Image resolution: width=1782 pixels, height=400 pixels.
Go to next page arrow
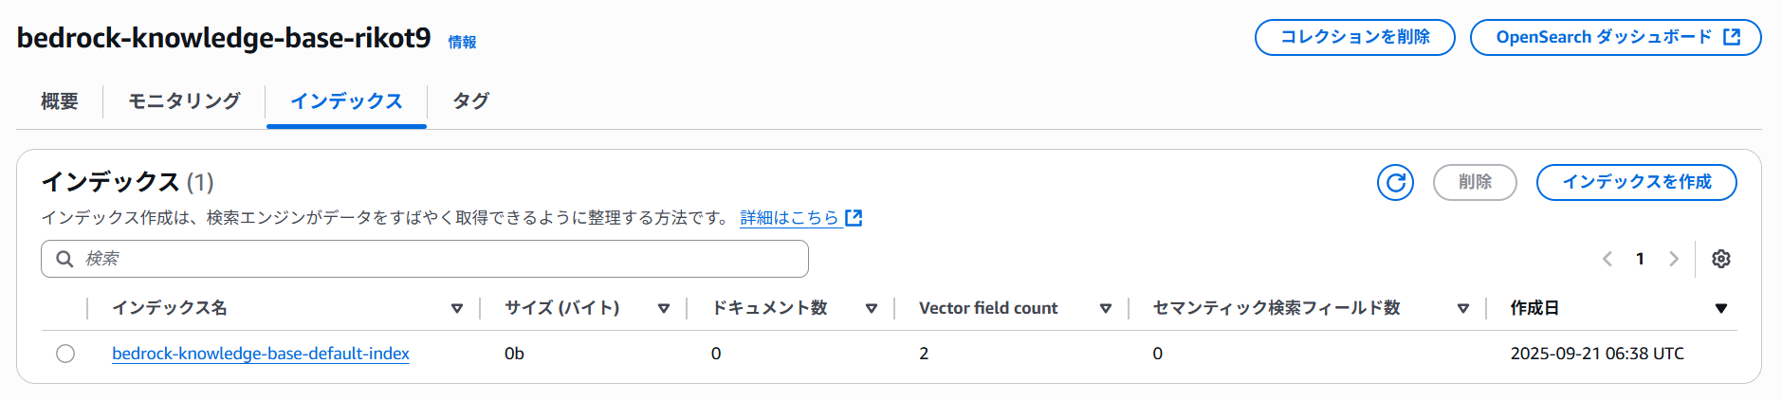point(1674,259)
